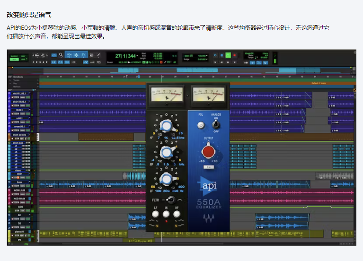Click the LF gain knob on 550A
The width and height of the screenshot is (363, 261).
pyautogui.click(x=166, y=179)
